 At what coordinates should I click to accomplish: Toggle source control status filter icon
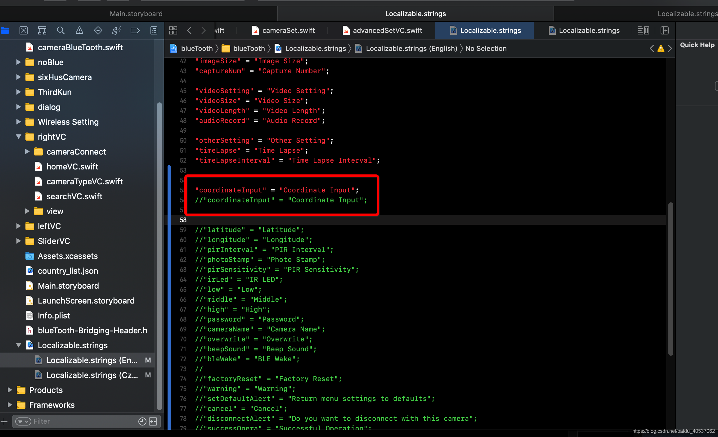pyautogui.click(x=153, y=421)
